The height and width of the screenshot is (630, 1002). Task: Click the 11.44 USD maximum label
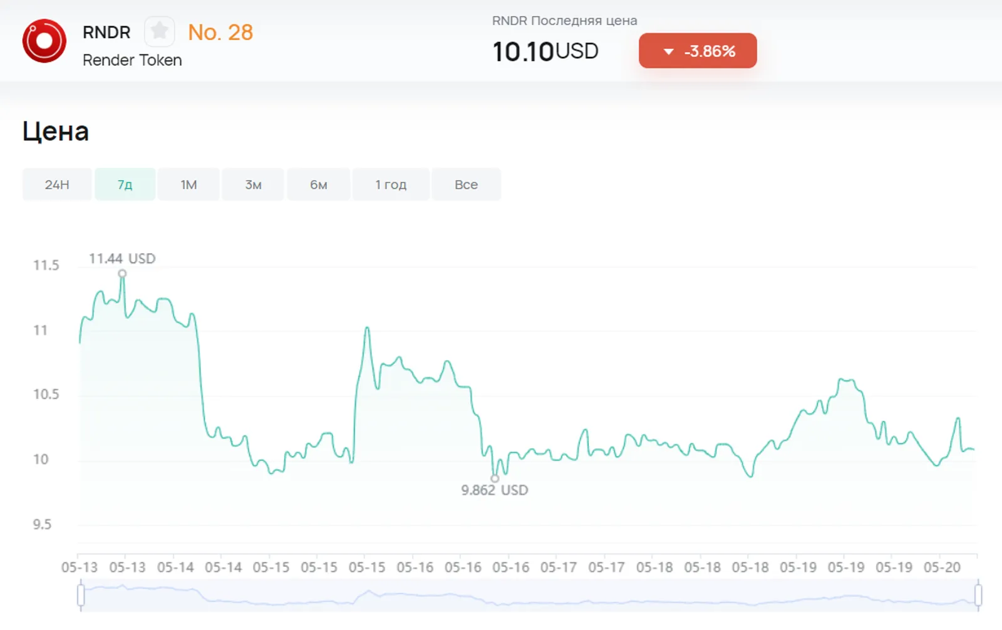click(122, 259)
